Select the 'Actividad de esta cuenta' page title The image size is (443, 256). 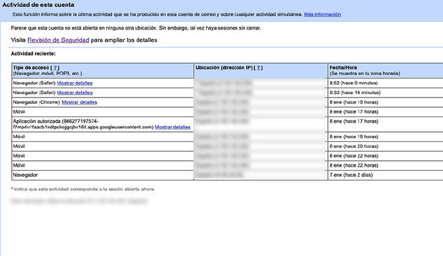[39, 4]
